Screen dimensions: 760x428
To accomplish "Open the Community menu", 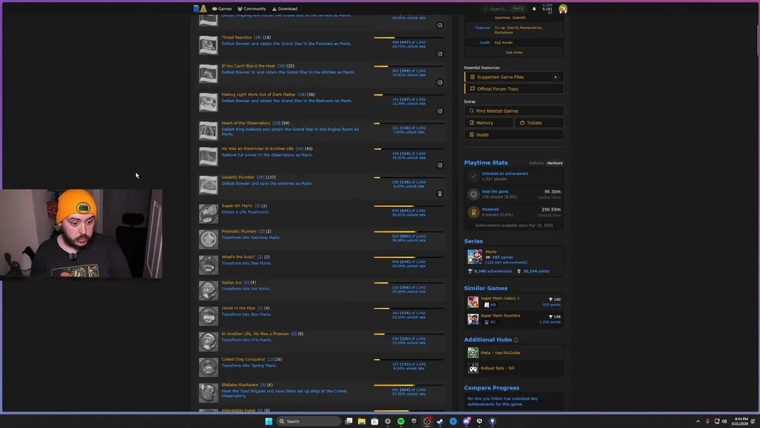I will (252, 8).
